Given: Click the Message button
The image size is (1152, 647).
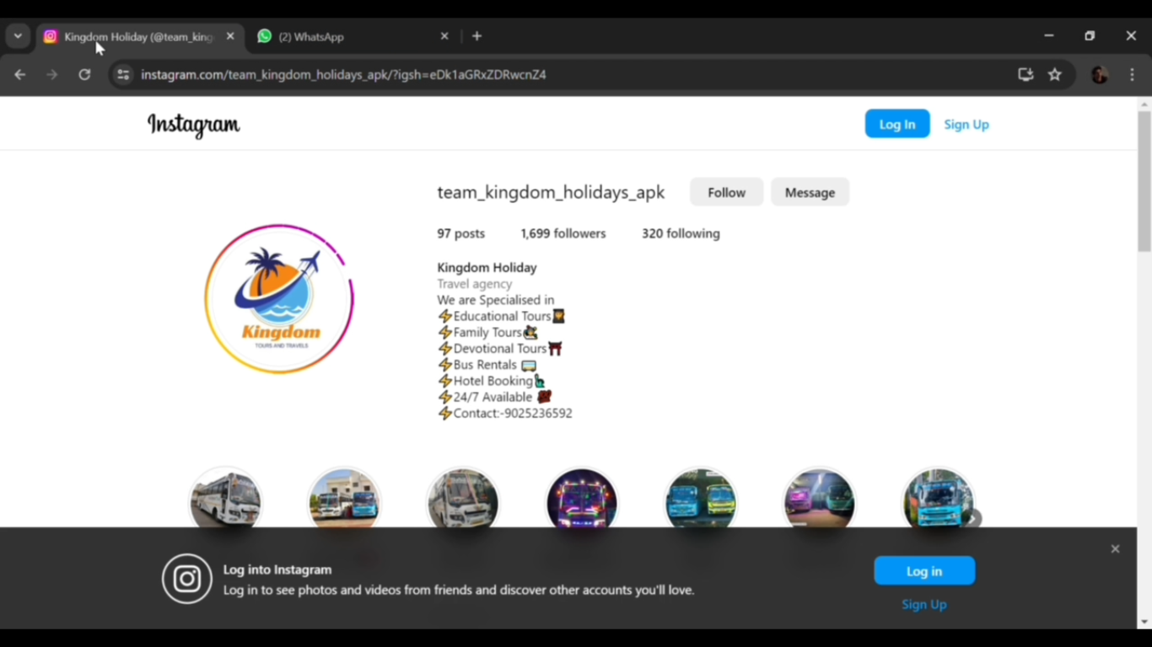Looking at the screenshot, I should [810, 192].
